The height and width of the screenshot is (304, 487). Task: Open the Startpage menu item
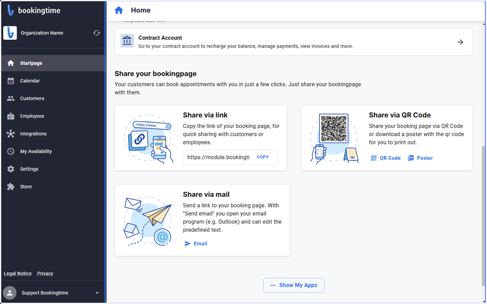pyautogui.click(x=53, y=63)
